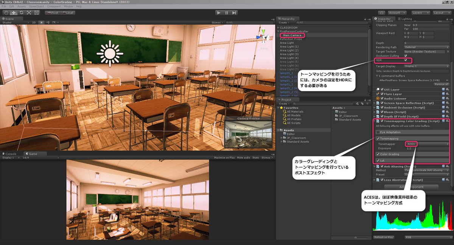Open gear menu for Tonemapping Color Grading

[x=447, y=121]
